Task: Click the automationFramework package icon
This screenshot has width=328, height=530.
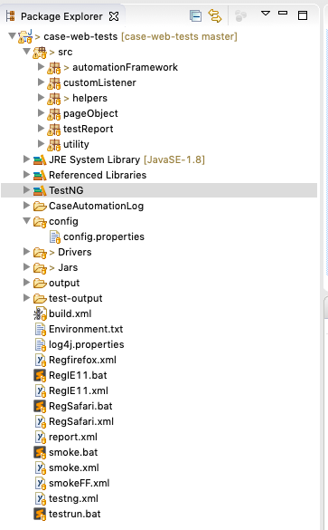Action: [x=54, y=68]
